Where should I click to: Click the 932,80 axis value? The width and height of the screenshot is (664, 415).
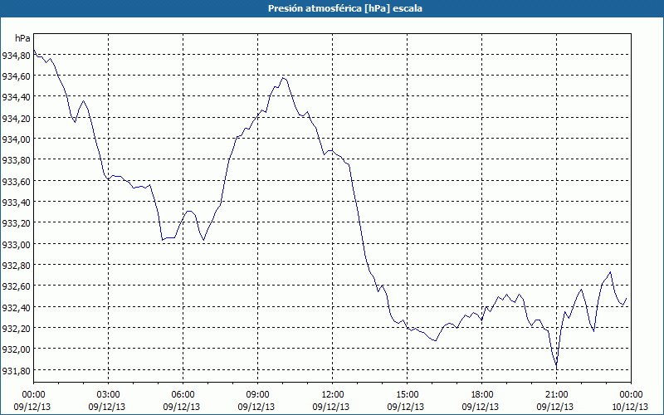(x=16, y=265)
